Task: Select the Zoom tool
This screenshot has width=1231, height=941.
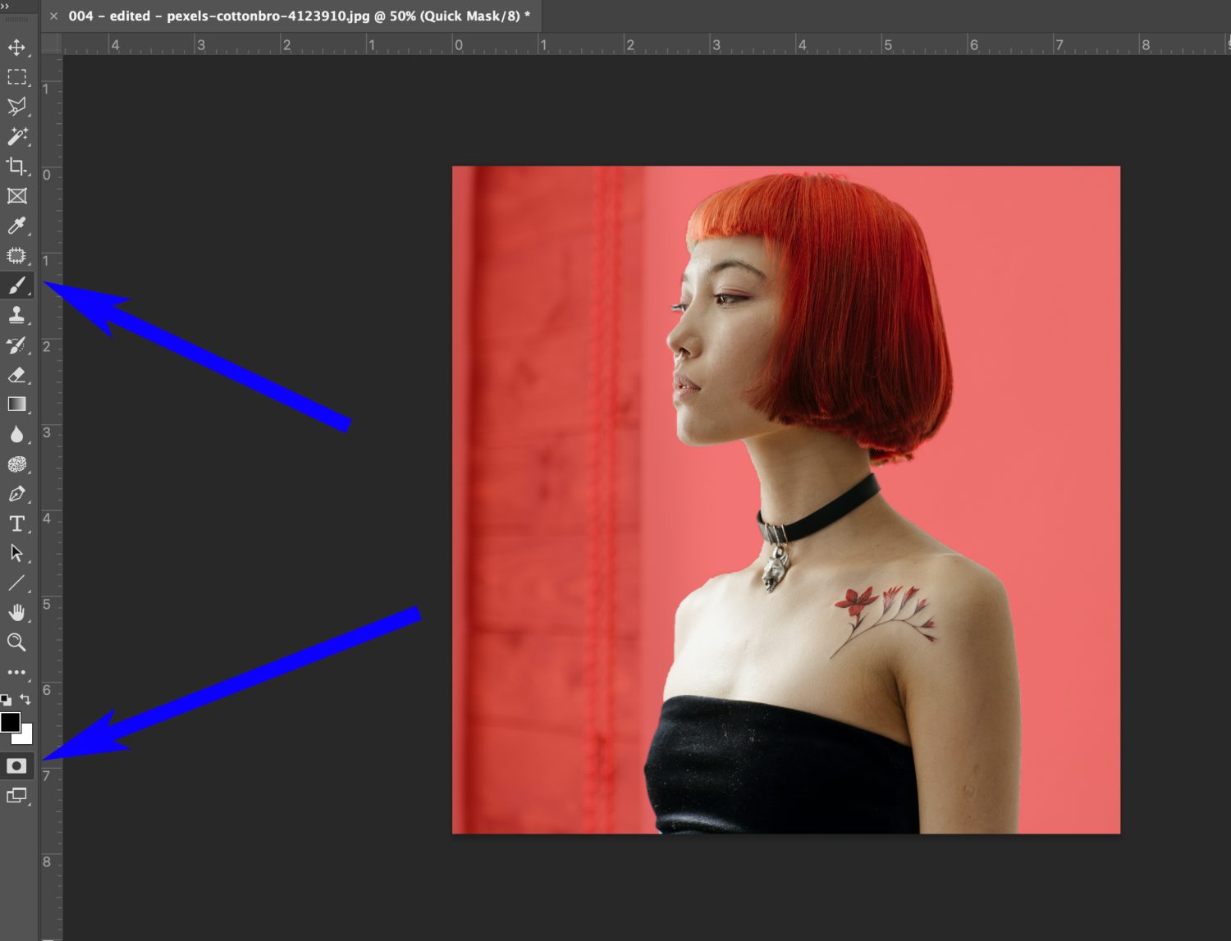Action: coord(16,642)
